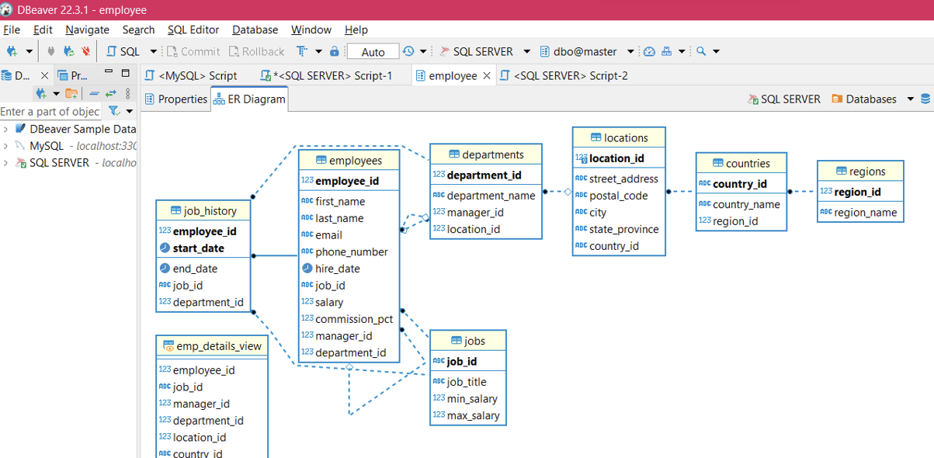This screenshot has width=934, height=458.
Task: Select the departments table header in diagram
Action: pyautogui.click(x=486, y=154)
